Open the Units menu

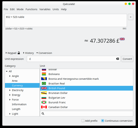56,9
